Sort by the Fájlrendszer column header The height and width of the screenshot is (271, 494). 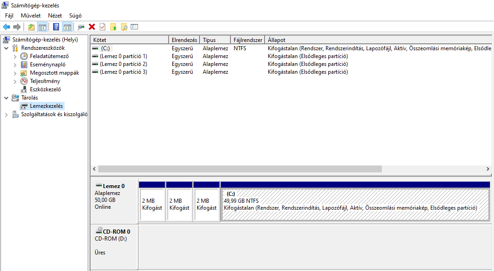[248, 40]
